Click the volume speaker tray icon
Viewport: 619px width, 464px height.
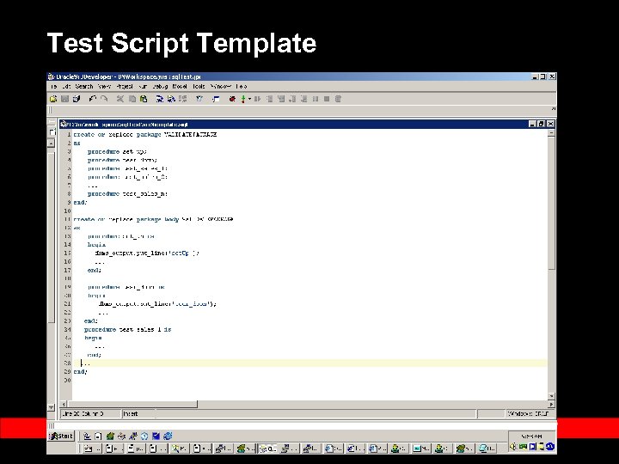513,447
